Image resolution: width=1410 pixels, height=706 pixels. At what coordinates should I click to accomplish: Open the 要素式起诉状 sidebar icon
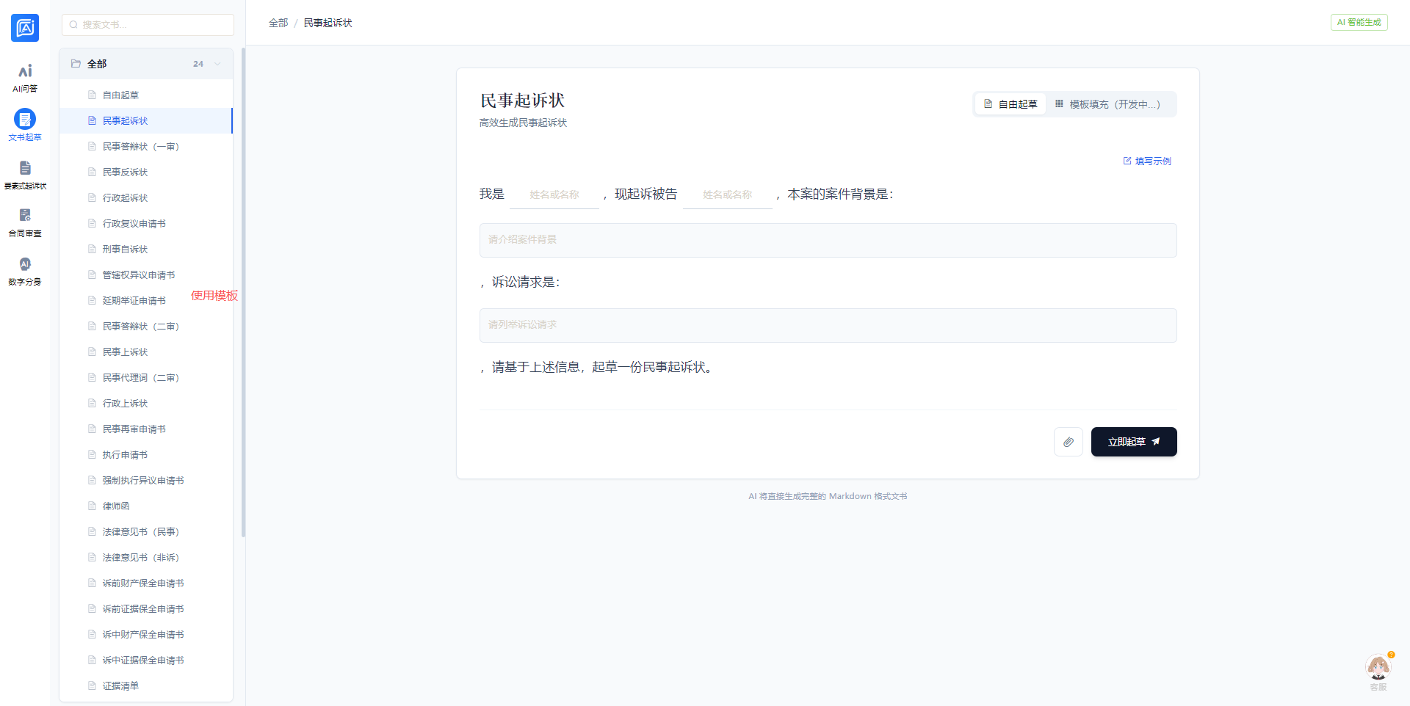click(x=25, y=175)
